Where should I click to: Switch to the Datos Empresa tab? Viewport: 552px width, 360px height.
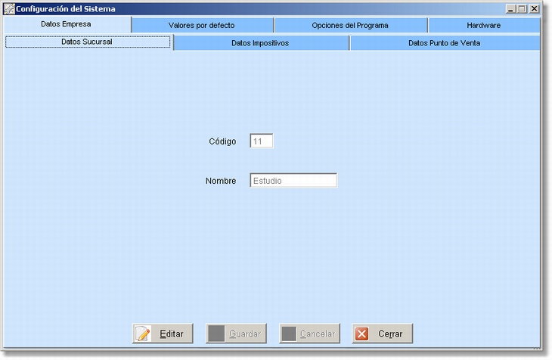pyautogui.click(x=66, y=24)
